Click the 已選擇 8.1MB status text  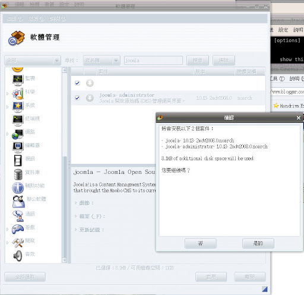(x=135, y=268)
